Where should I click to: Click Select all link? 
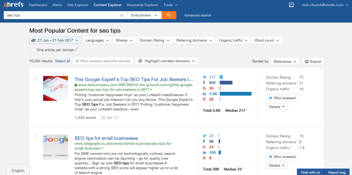click(63, 61)
